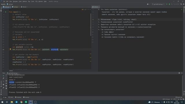
Task: Click the warnings indicator in left editor
Action: coord(84,10)
